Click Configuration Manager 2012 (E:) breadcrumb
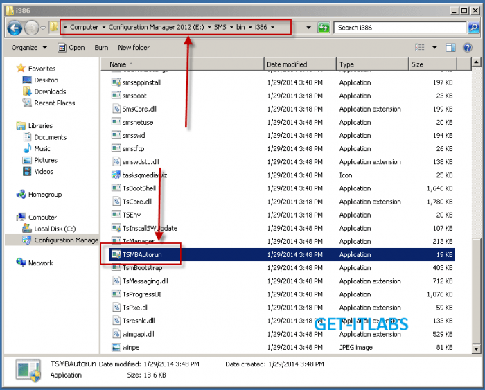This screenshot has width=485, height=390. [156, 27]
